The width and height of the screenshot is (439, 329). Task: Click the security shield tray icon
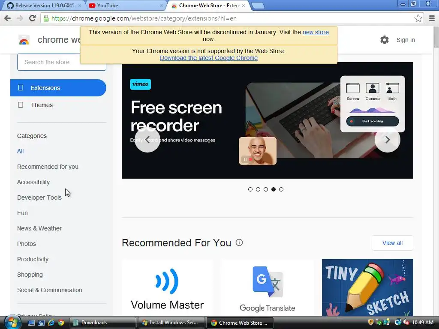pos(371,322)
